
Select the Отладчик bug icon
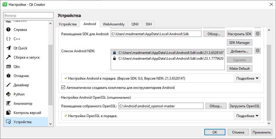(x=8, y=76)
